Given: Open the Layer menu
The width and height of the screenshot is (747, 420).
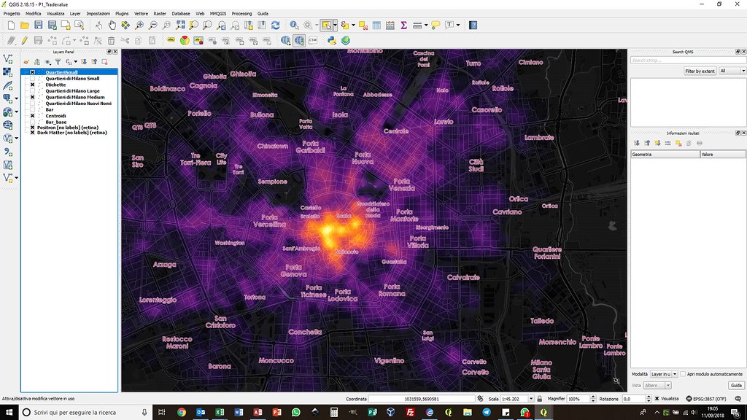Looking at the screenshot, I should tap(75, 13).
